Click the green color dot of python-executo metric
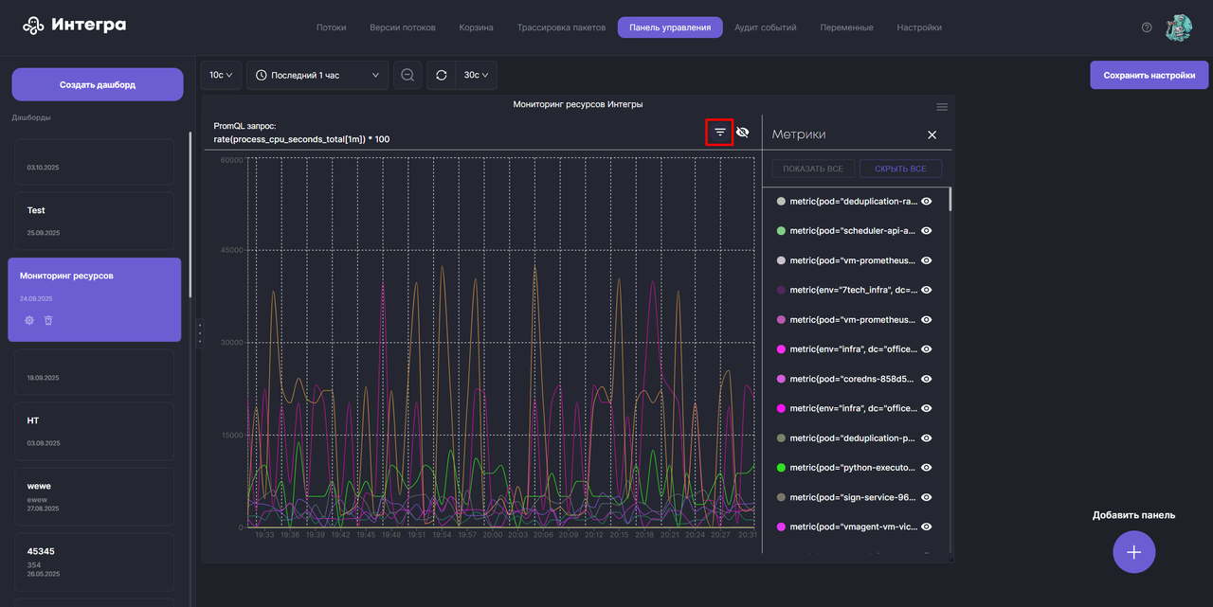 click(x=781, y=468)
